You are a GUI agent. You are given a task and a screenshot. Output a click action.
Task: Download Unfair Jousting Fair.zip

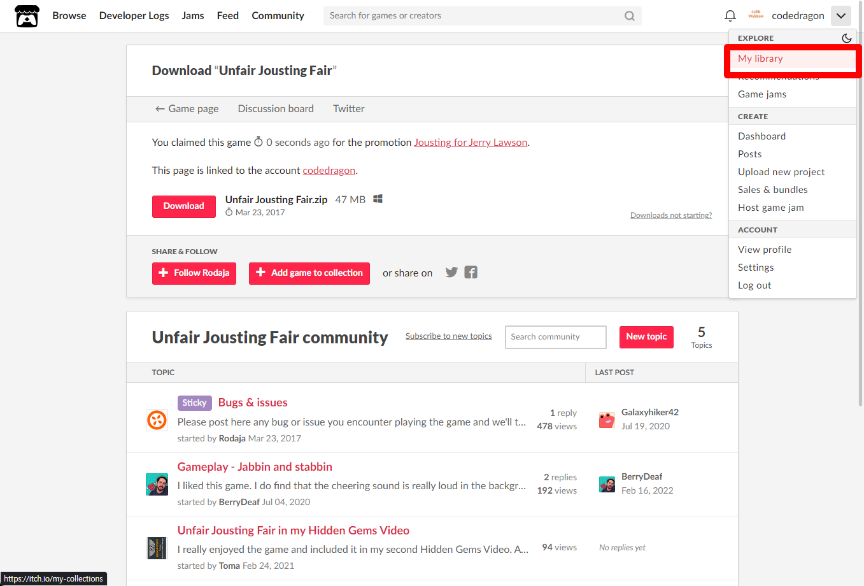(184, 206)
